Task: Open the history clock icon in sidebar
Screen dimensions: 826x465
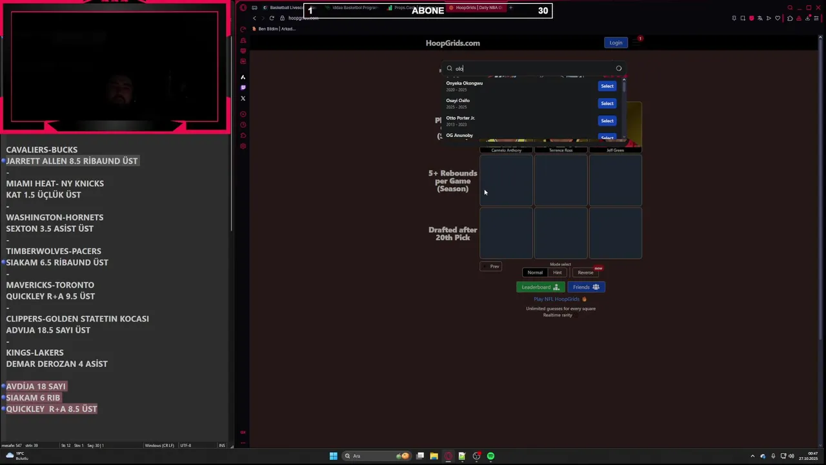Action: [x=243, y=125]
